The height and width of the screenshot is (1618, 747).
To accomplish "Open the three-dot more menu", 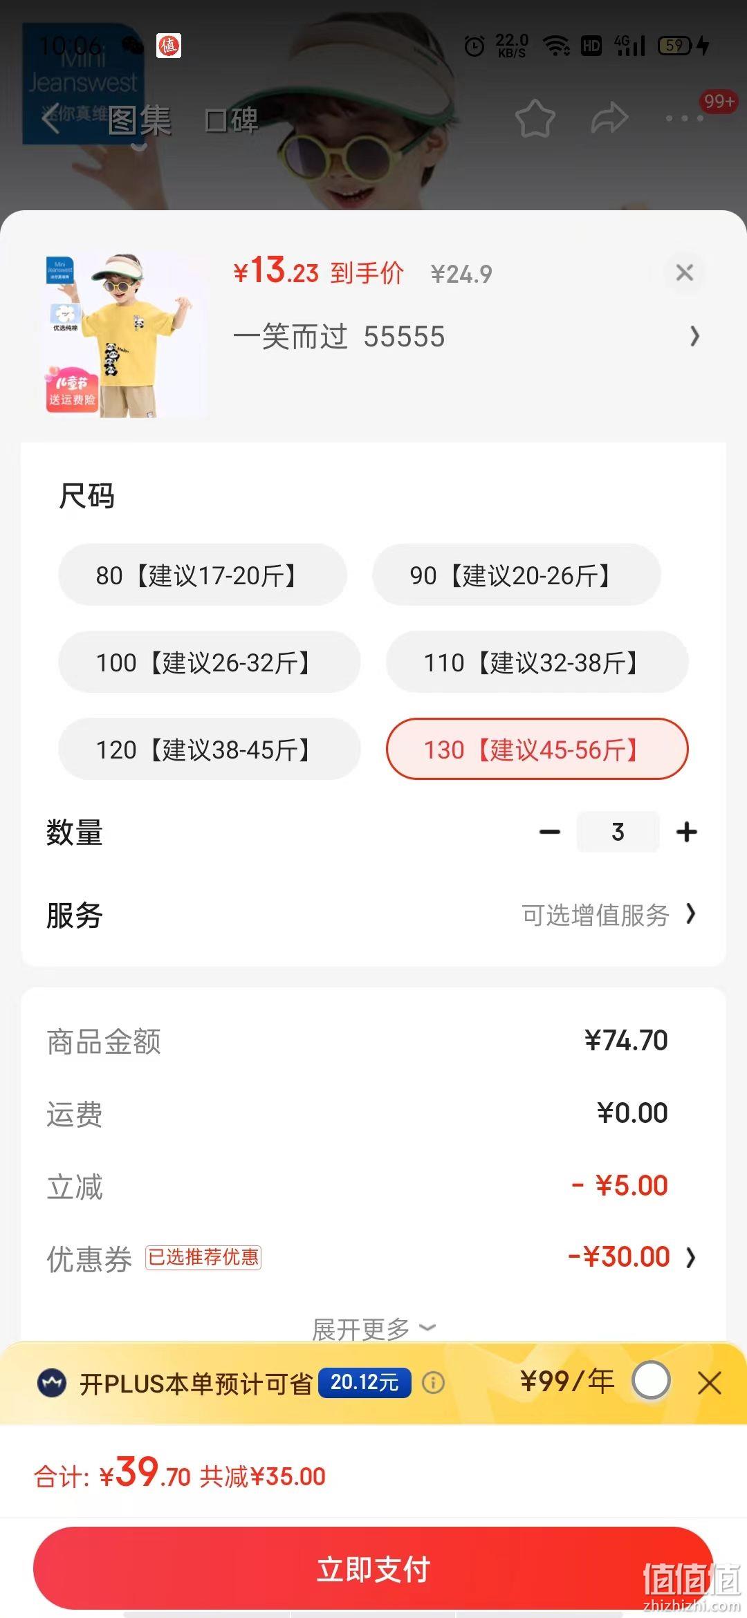I will [x=685, y=119].
